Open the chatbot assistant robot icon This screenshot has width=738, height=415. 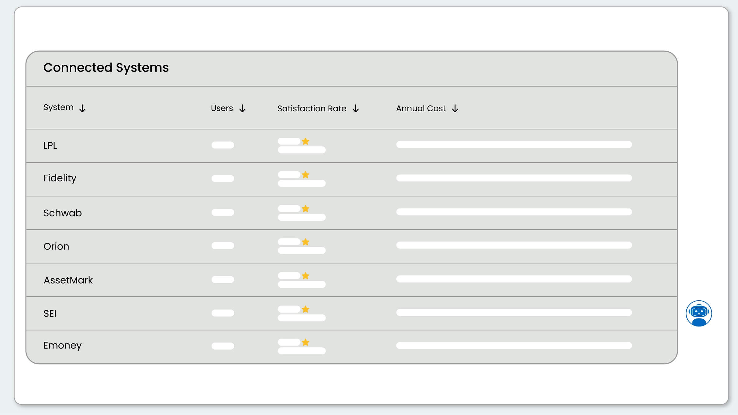click(699, 313)
